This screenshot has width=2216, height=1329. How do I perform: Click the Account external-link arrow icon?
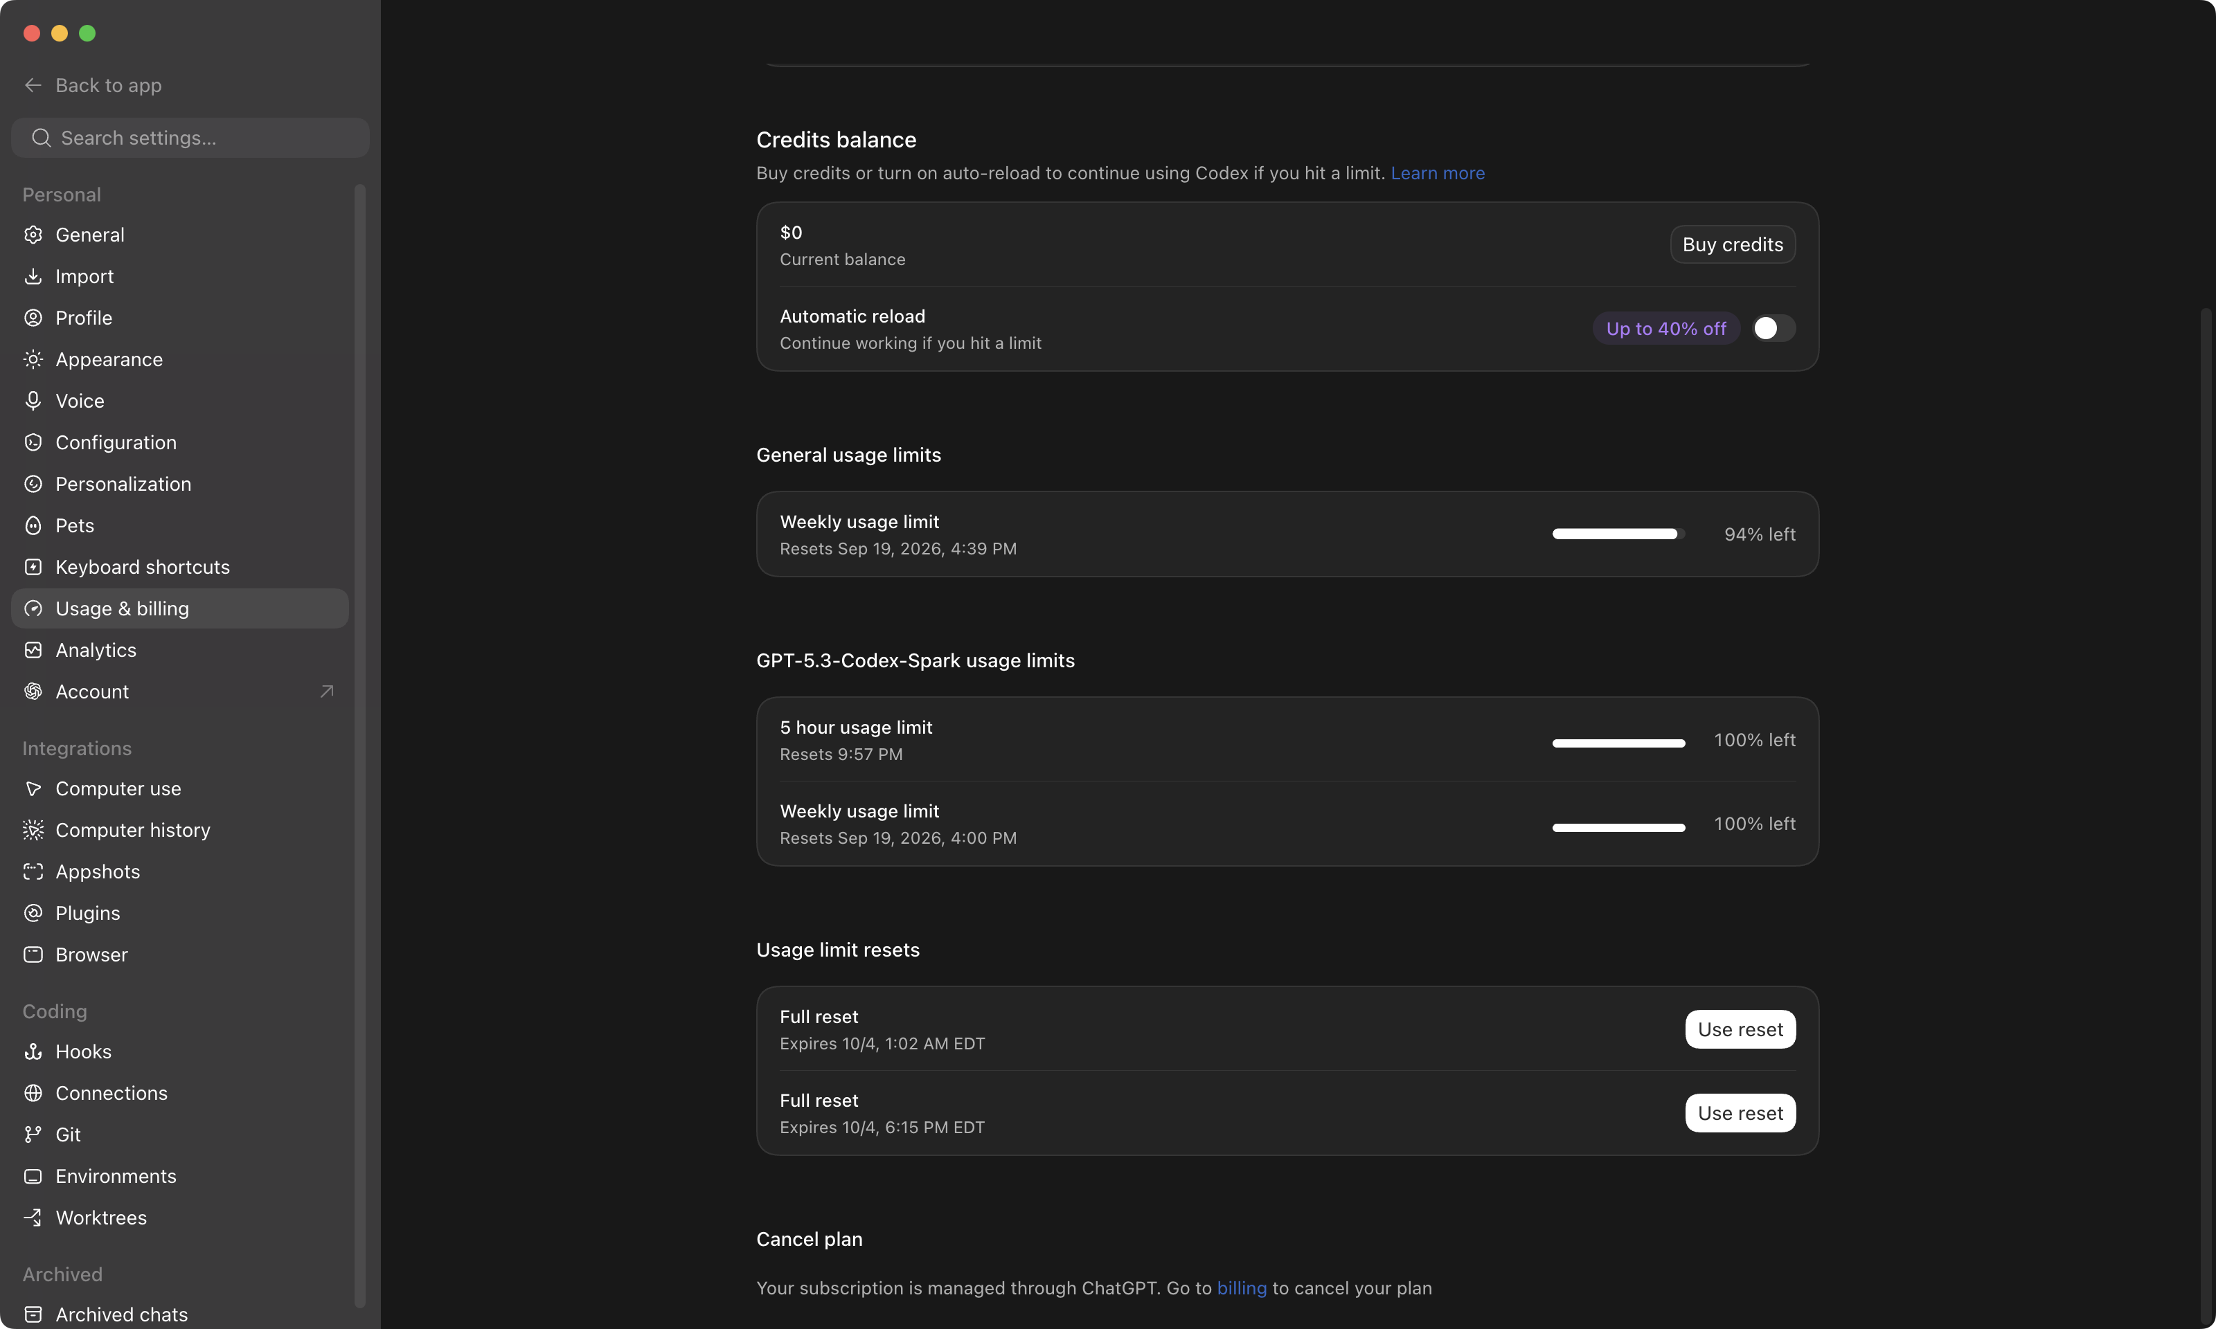pos(327,691)
